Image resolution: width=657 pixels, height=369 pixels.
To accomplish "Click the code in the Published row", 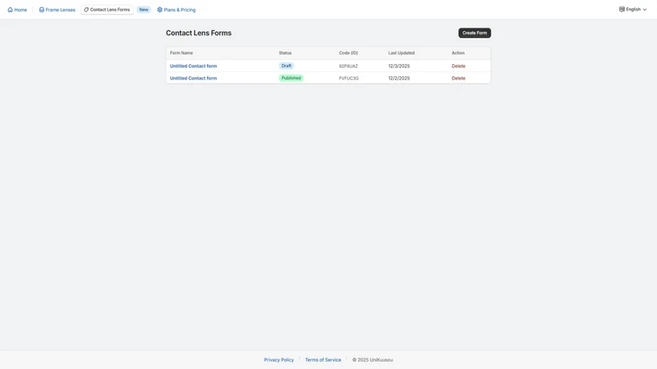I will 348,78.
